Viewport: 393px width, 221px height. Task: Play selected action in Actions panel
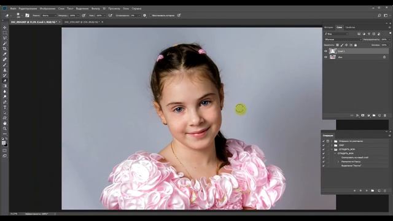(x=367, y=191)
